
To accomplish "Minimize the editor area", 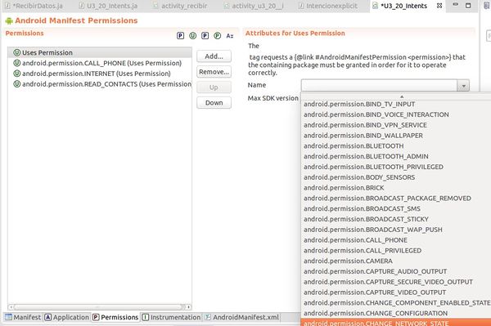I will coord(456,4).
